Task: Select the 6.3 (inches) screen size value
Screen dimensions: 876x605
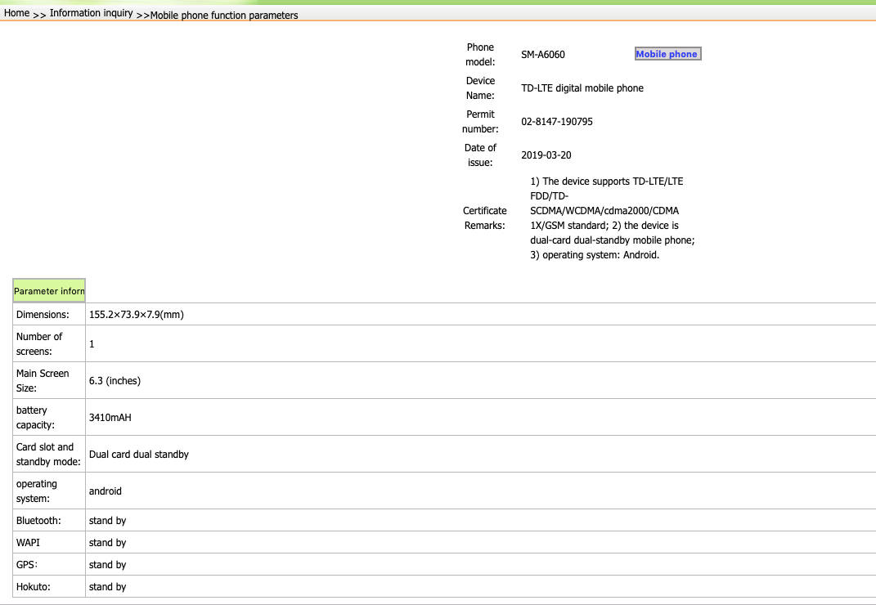Action: pyautogui.click(x=109, y=381)
